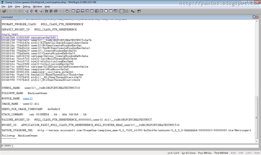The width and height of the screenshot is (261, 155).
Task: Open the Registers window toolbar icon
Action: [x=87, y=11]
